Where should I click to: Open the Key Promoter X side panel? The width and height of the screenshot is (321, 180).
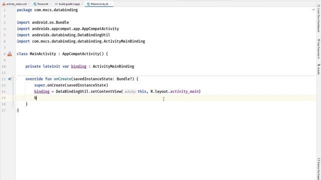(318, 49)
